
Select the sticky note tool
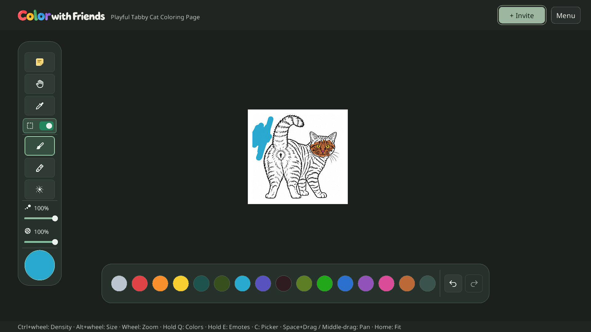pyautogui.click(x=40, y=62)
